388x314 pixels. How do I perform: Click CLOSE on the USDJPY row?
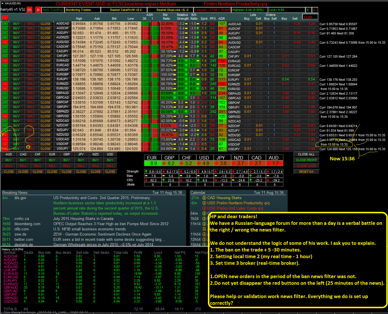[46, 149]
